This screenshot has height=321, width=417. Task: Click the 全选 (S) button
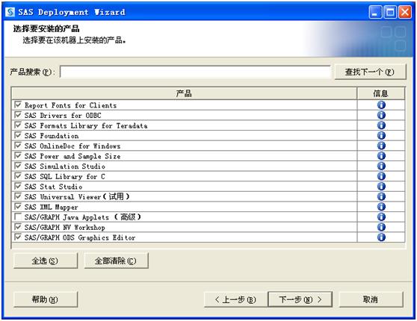[x=45, y=261]
